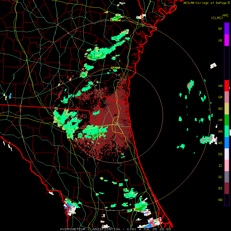The image size is (231, 231).
Task: Click the RA legend label
Action: 220,132
